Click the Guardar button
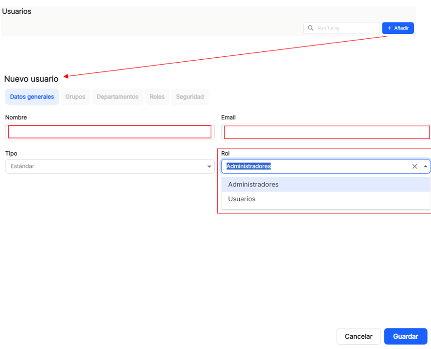The image size is (431, 349). point(406,336)
